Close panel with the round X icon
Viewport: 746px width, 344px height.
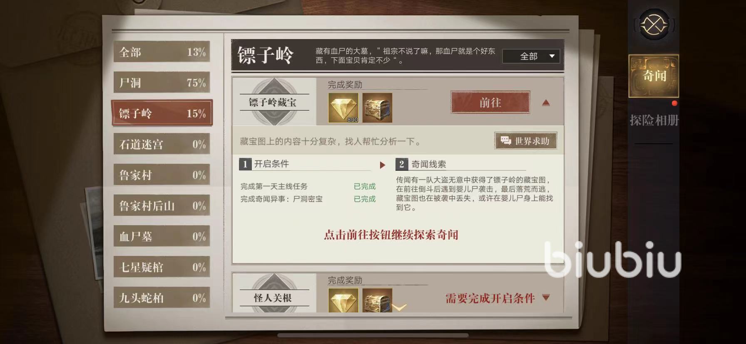(654, 25)
